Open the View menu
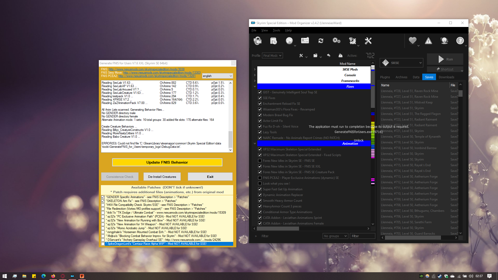The height and width of the screenshot is (280, 498). pyautogui.click(x=265, y=30)
